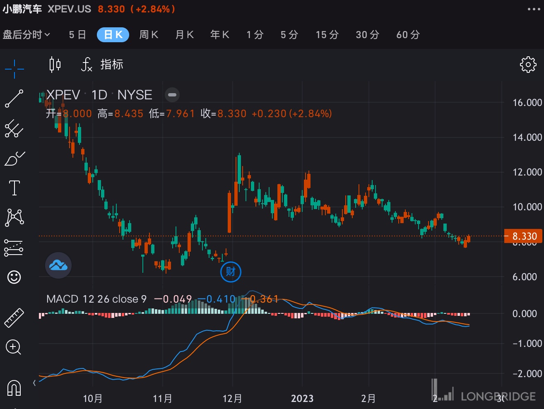Switch to 年K yearly chart
544x409 pixels.
pos(220,35)
